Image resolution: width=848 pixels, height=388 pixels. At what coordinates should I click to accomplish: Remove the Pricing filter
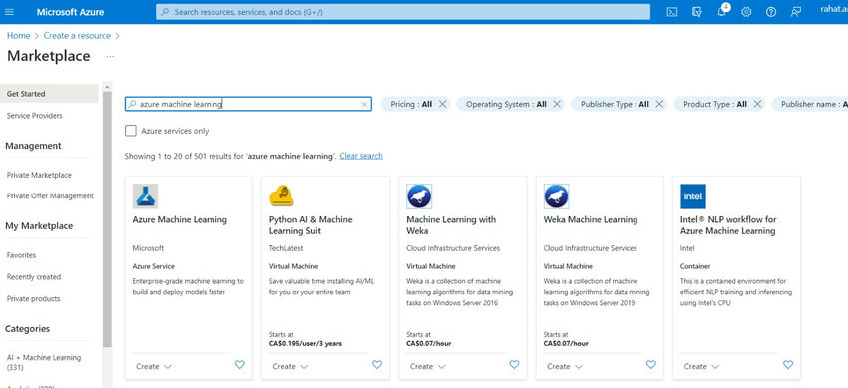coord(442,104)
